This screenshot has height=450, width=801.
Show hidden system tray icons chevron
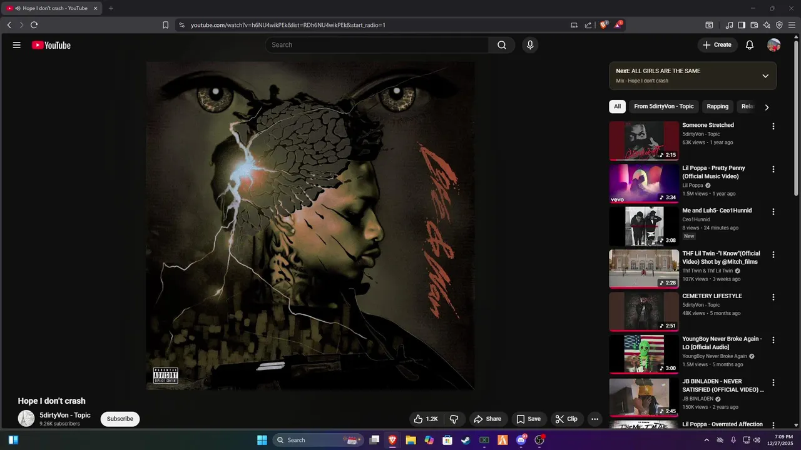[707, 440]
